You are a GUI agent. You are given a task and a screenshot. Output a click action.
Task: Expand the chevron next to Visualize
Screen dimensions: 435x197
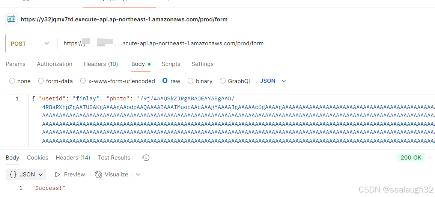point(138,175)
